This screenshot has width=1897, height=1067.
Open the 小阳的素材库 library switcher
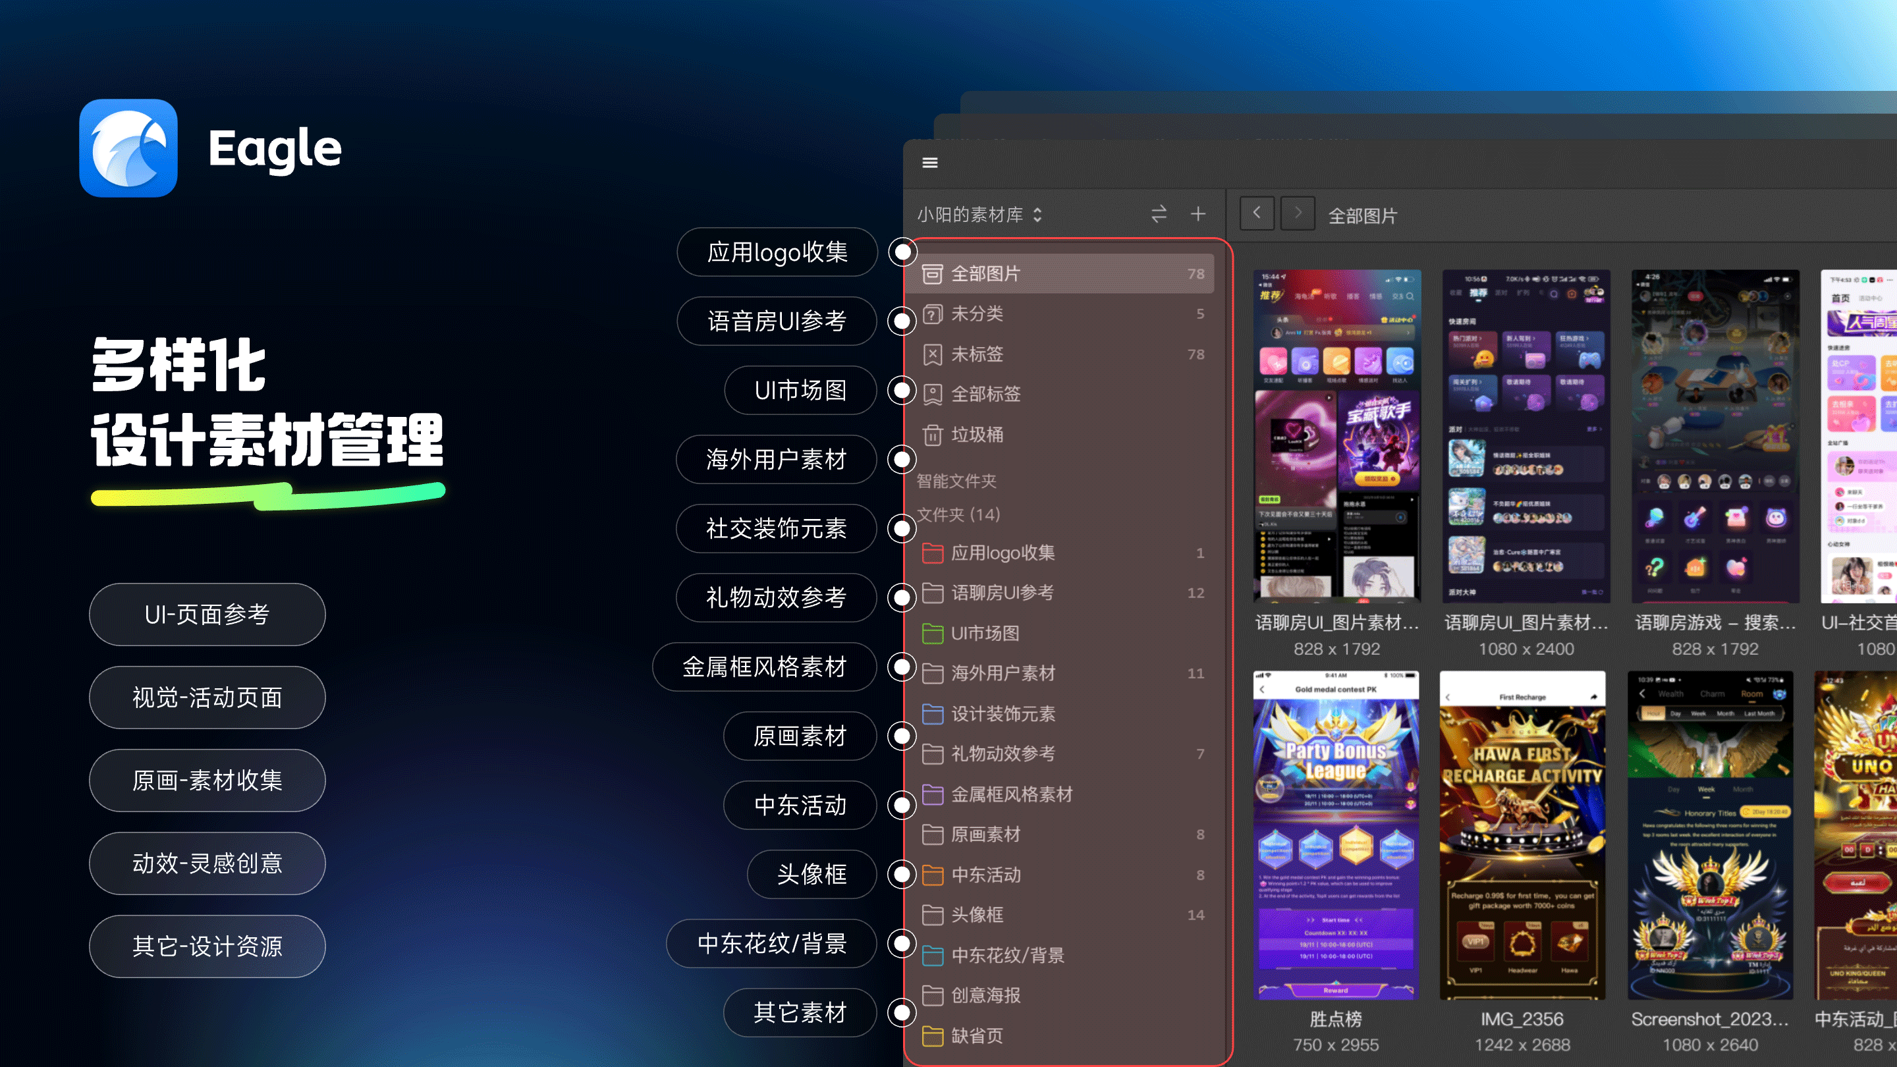[979, 214]
